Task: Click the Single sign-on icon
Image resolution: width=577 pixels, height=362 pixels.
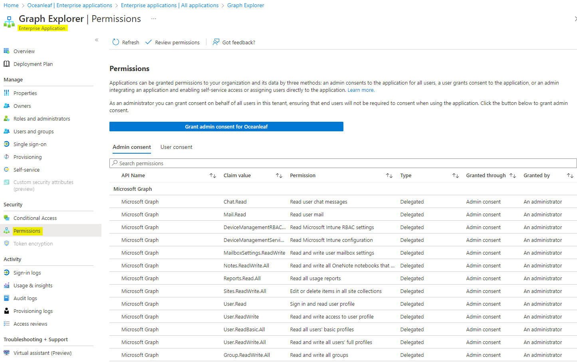Action: pyautogui.click(x=6, y=144)
